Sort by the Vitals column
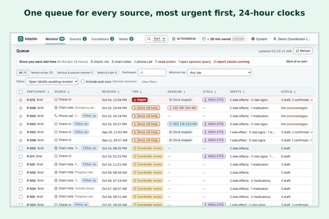Image resolution: width=329 pixels, height=219 pixels. [x=209, y=92]
